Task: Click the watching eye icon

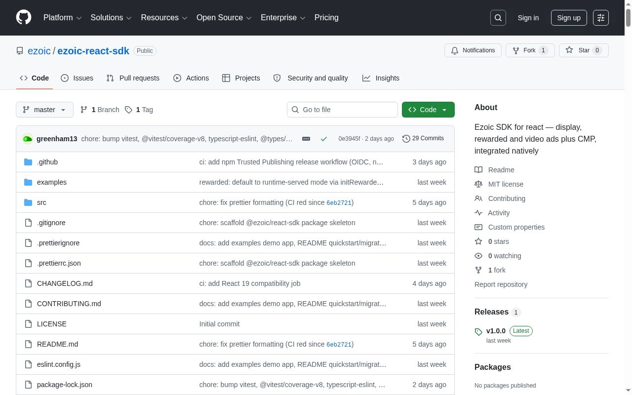Action: point(478,256)
